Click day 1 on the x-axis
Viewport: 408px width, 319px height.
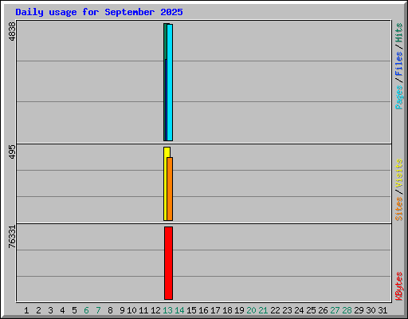26,310
